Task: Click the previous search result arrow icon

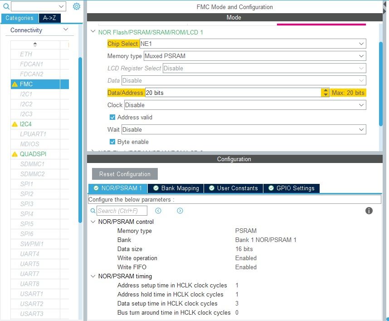Action: coord(158,211)
